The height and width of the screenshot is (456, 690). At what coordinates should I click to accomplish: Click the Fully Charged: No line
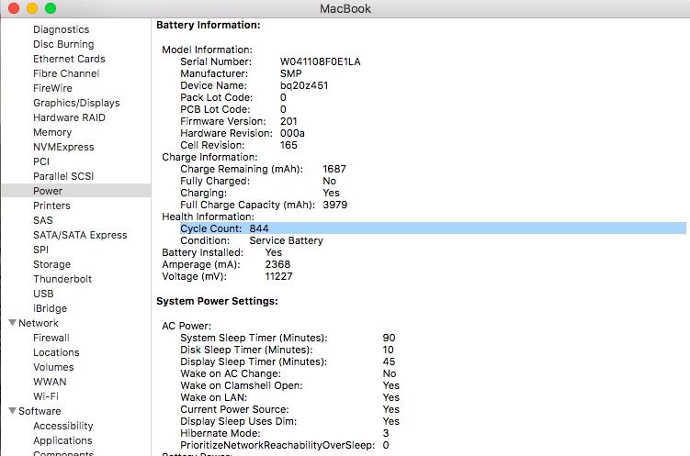(x=258, y=181)
